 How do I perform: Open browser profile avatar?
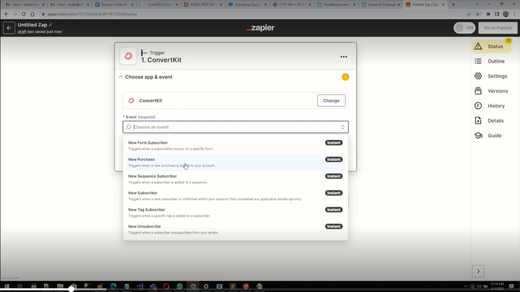coord(506,14)
